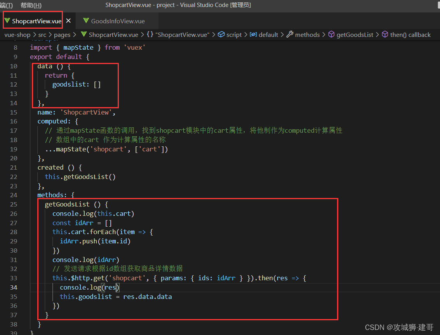Click the "return {" line 11
440x335 pixels.
60,75
